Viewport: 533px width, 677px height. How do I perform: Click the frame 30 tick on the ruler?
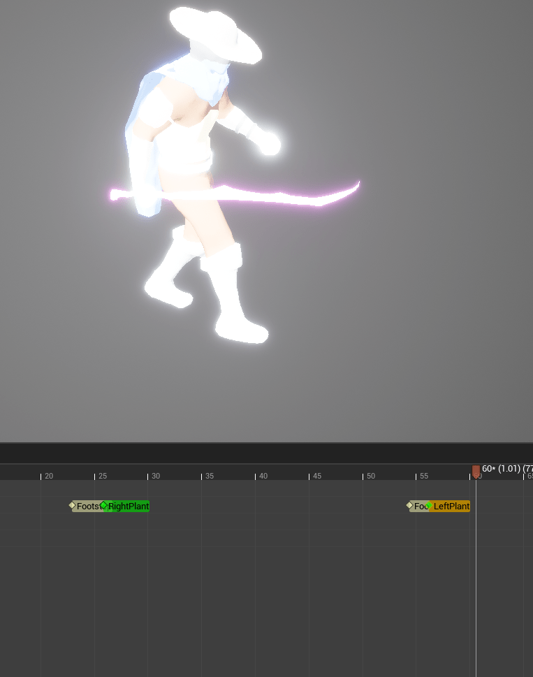pos(148,476)
